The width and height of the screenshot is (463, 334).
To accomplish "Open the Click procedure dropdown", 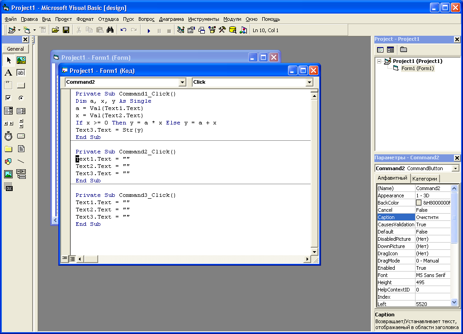I will (309, 82).
